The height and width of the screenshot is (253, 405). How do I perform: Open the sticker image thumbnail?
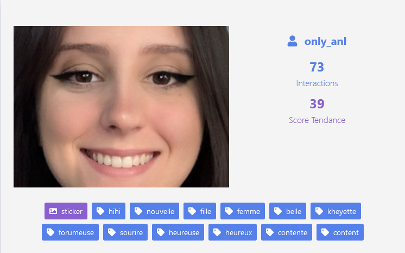[x=121, y=107]
